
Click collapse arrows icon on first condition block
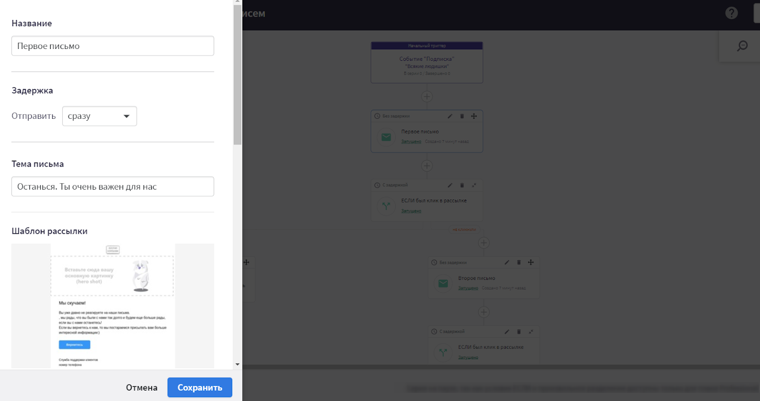coord(474,185)
